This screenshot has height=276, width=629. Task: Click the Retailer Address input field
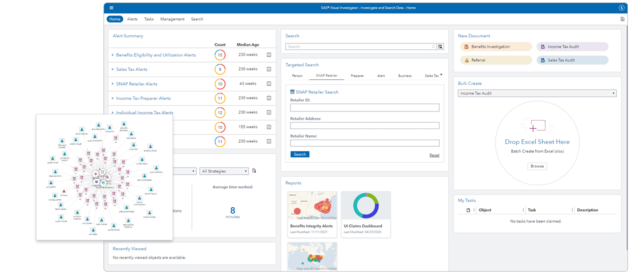pyautogui.click(x=364, y=126)
